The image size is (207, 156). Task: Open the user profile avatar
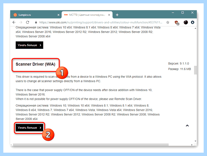coord(186,22)
